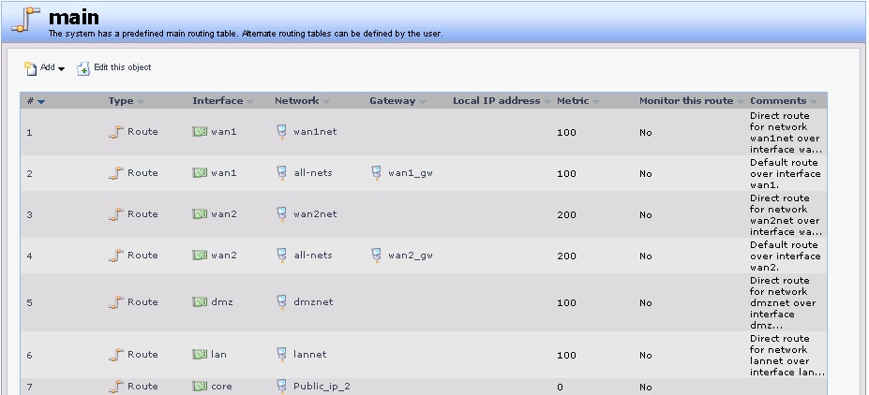This screenshot has width=869, height=395.
Task: Click the wan1 interface icon in row 2
Action: tap(200, 172)
